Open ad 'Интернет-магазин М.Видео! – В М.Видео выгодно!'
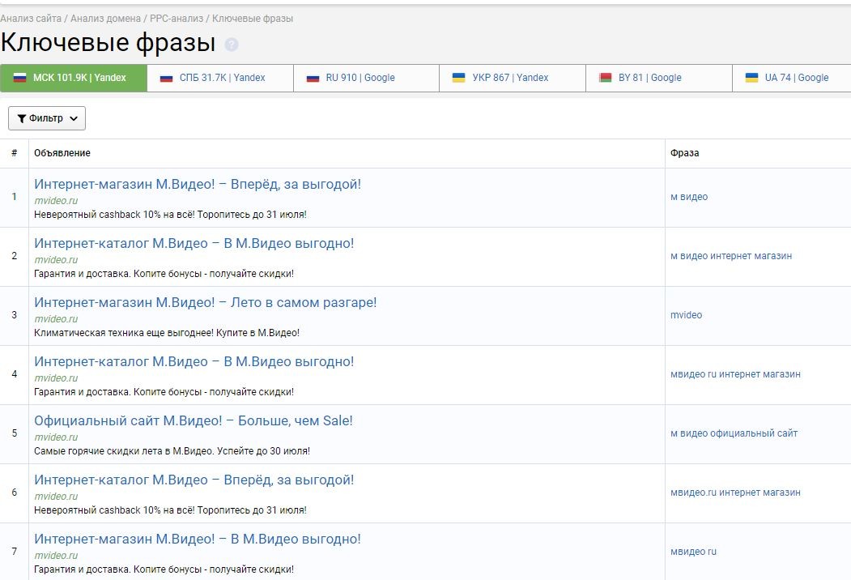 click(x=198, y=539)
